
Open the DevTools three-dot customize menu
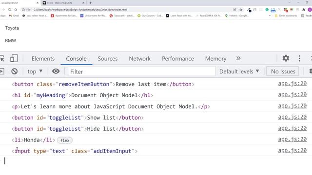[x=299, y=58]
